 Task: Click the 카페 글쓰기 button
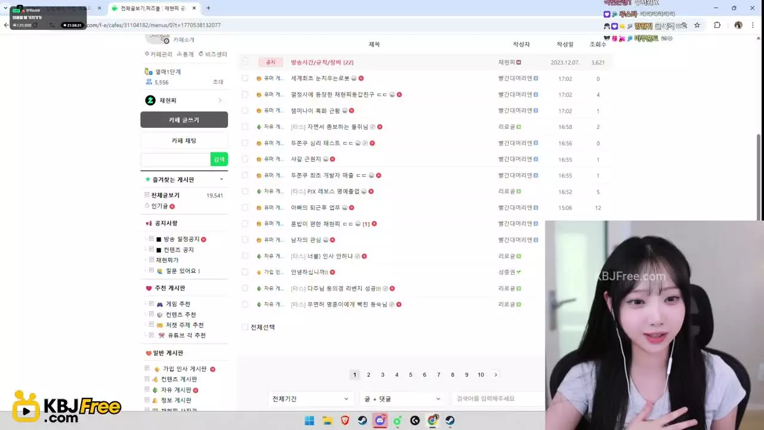pyautogui.click(x=184, y=119)
